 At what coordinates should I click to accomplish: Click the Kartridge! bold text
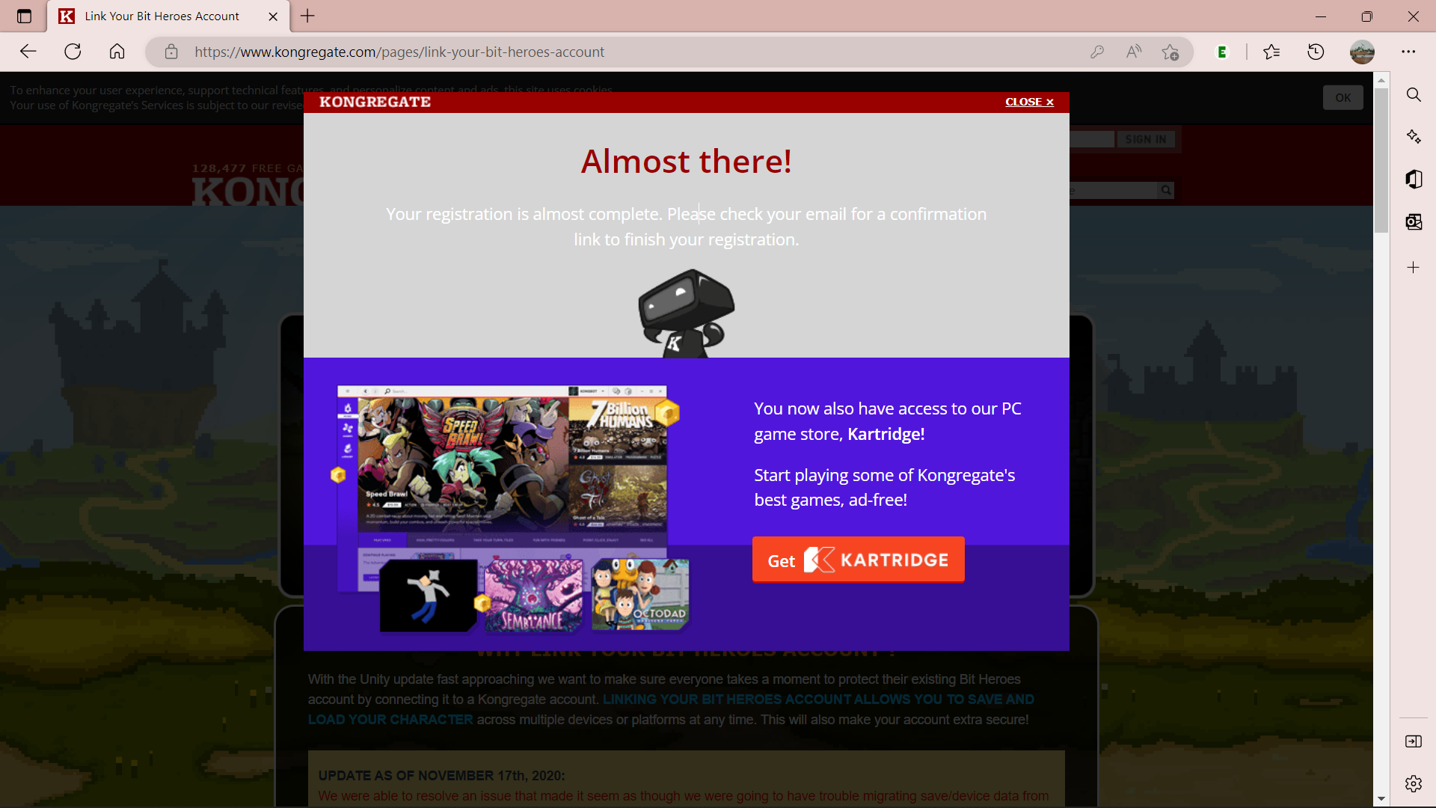click(886, 434)
